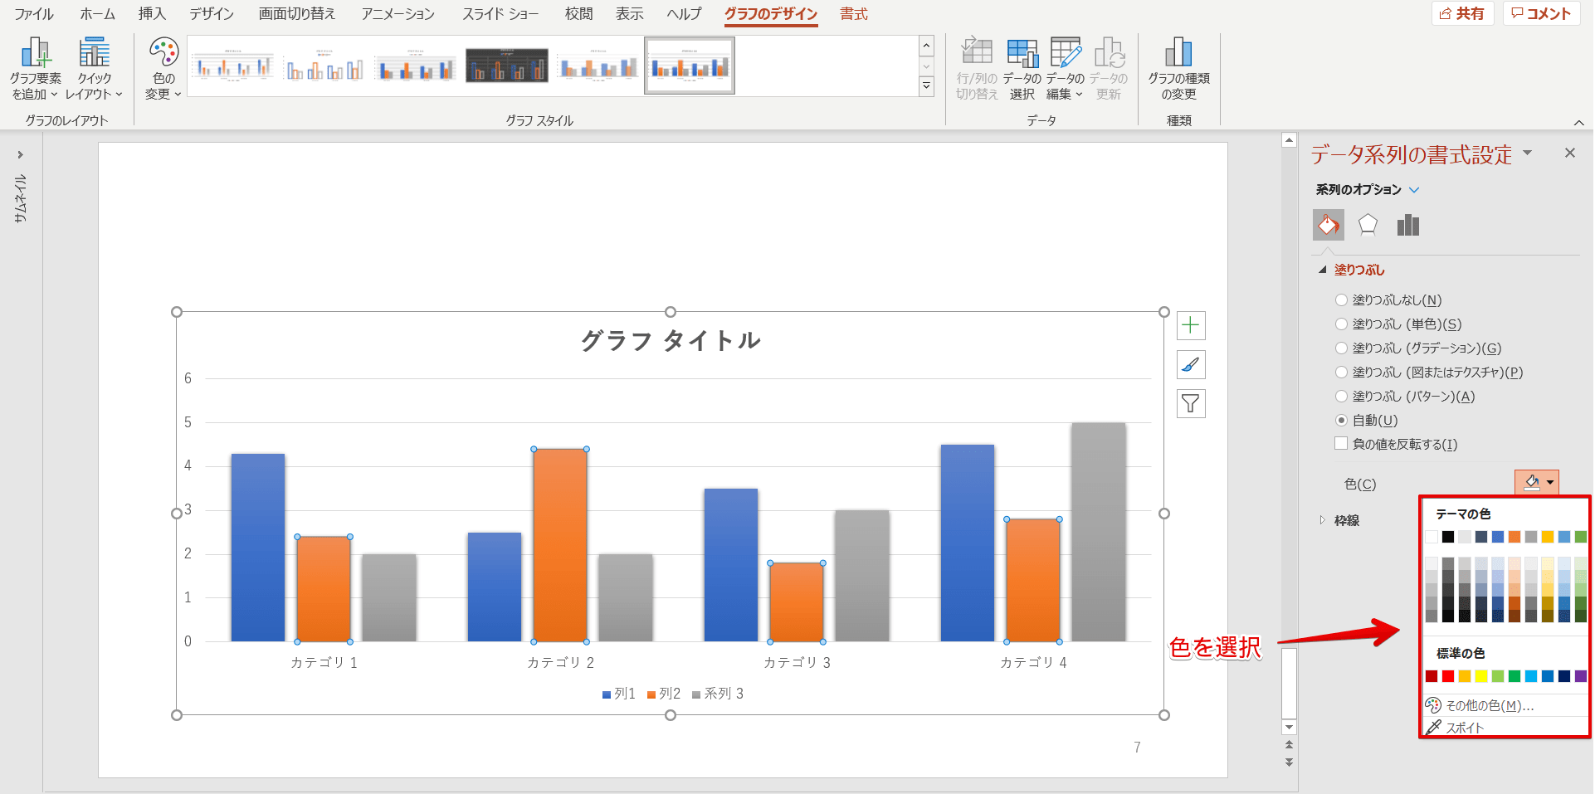Click 行/列の切り替え icon
This screenshot has height=794, width=1595.
[977, 51]
